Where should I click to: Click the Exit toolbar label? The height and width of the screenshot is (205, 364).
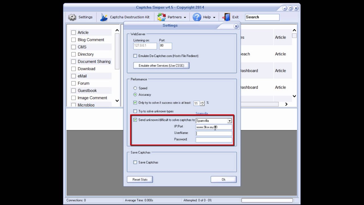tap(235, 17)
